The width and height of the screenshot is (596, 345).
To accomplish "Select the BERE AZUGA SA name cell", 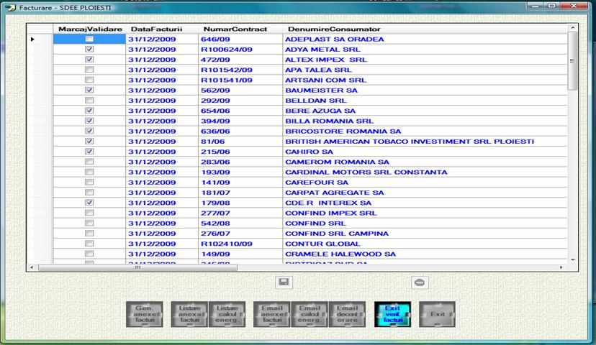I will click(425, 111).
